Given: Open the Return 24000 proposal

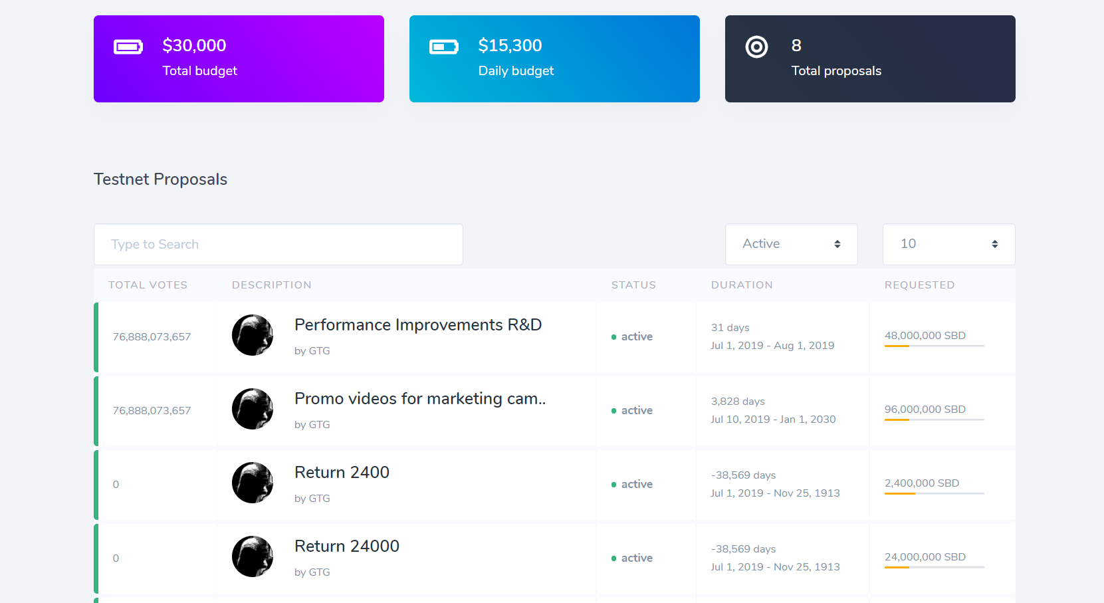Looking at the screenshot, I should pos(347,546).
